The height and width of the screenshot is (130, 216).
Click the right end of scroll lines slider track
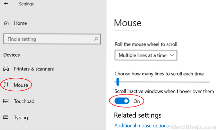tap(209, 82)
